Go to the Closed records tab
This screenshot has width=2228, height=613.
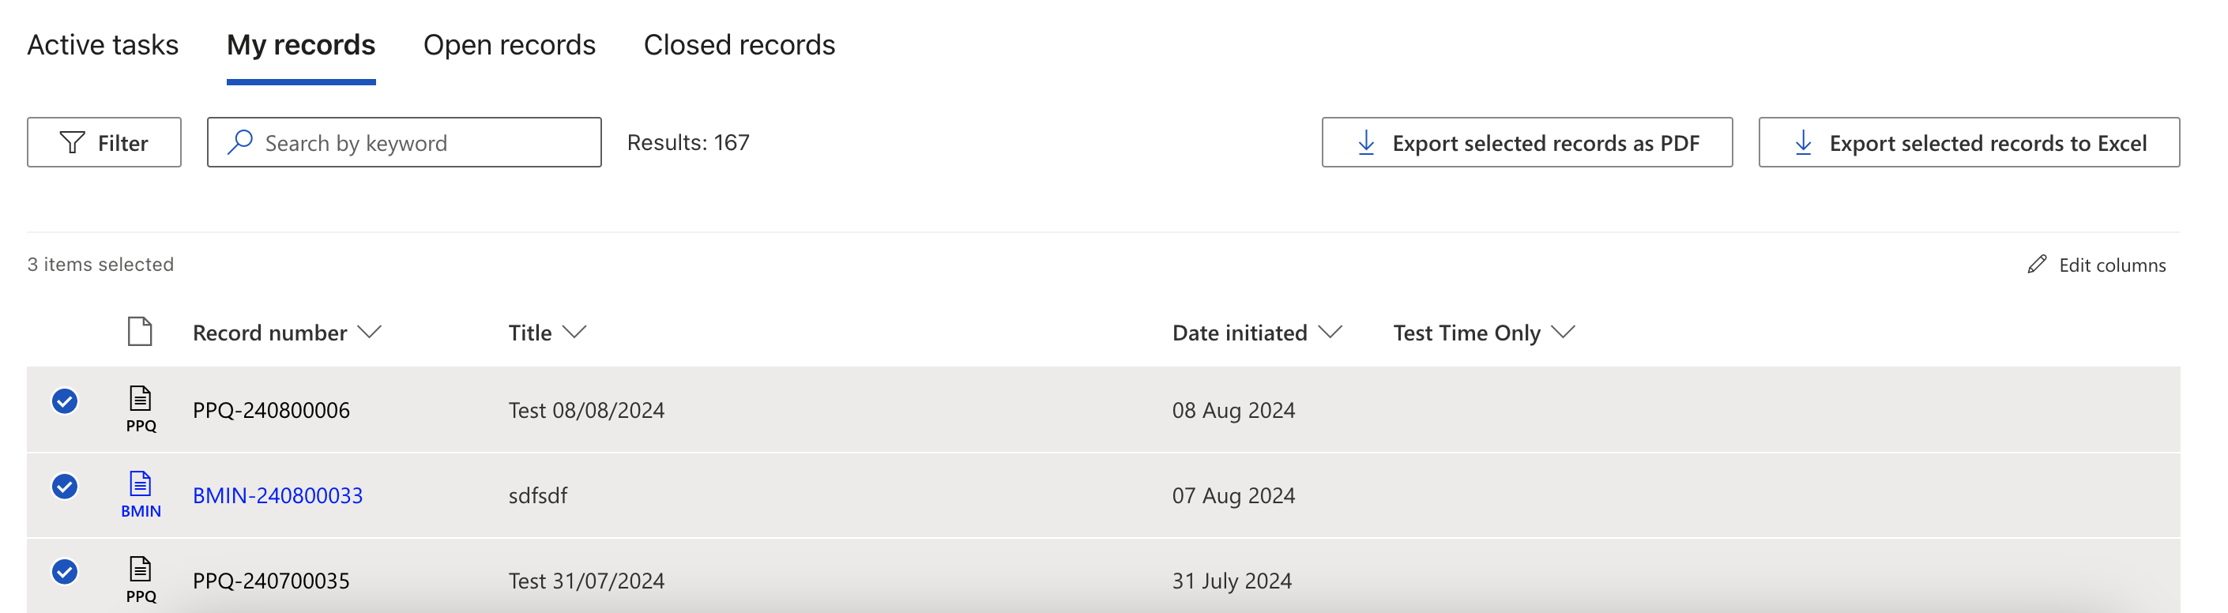tap(740, 45)
